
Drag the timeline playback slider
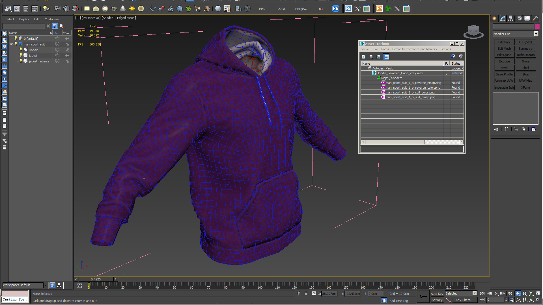(96, 279)
